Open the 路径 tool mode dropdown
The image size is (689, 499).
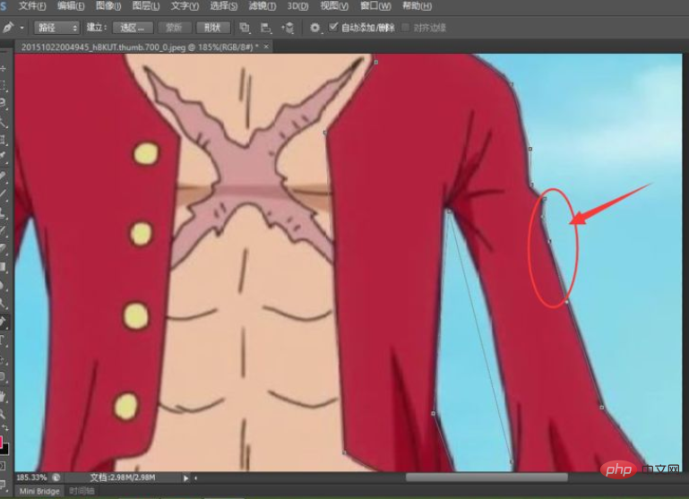coord(56,28)
